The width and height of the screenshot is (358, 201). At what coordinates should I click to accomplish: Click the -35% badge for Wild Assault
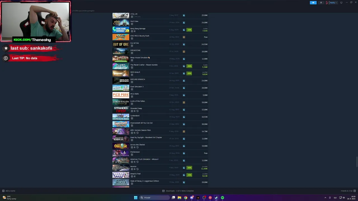click(189, 73)
